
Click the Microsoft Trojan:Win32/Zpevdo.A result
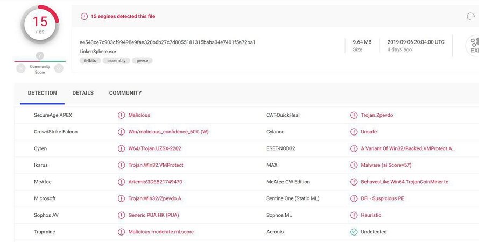(x=154, y=198)
